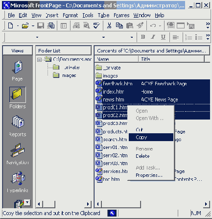This screenshot has width=212, height=219.
Task: Collapse the C:\Documents tree root
Action: [x=39, y=60]
